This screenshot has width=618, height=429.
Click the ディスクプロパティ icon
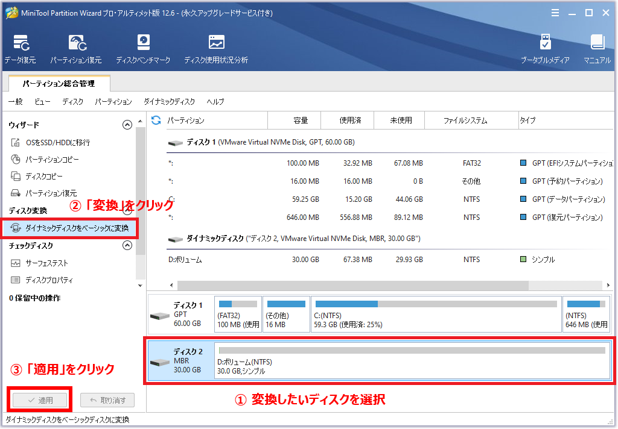pyautogui.click(x=15, y=280)
